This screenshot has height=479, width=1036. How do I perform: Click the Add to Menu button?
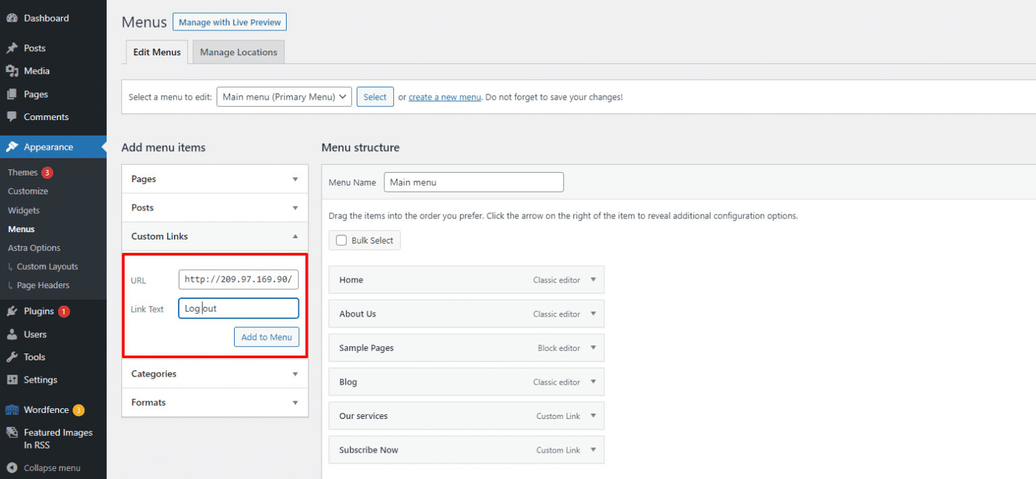click(x=266, y=337)
